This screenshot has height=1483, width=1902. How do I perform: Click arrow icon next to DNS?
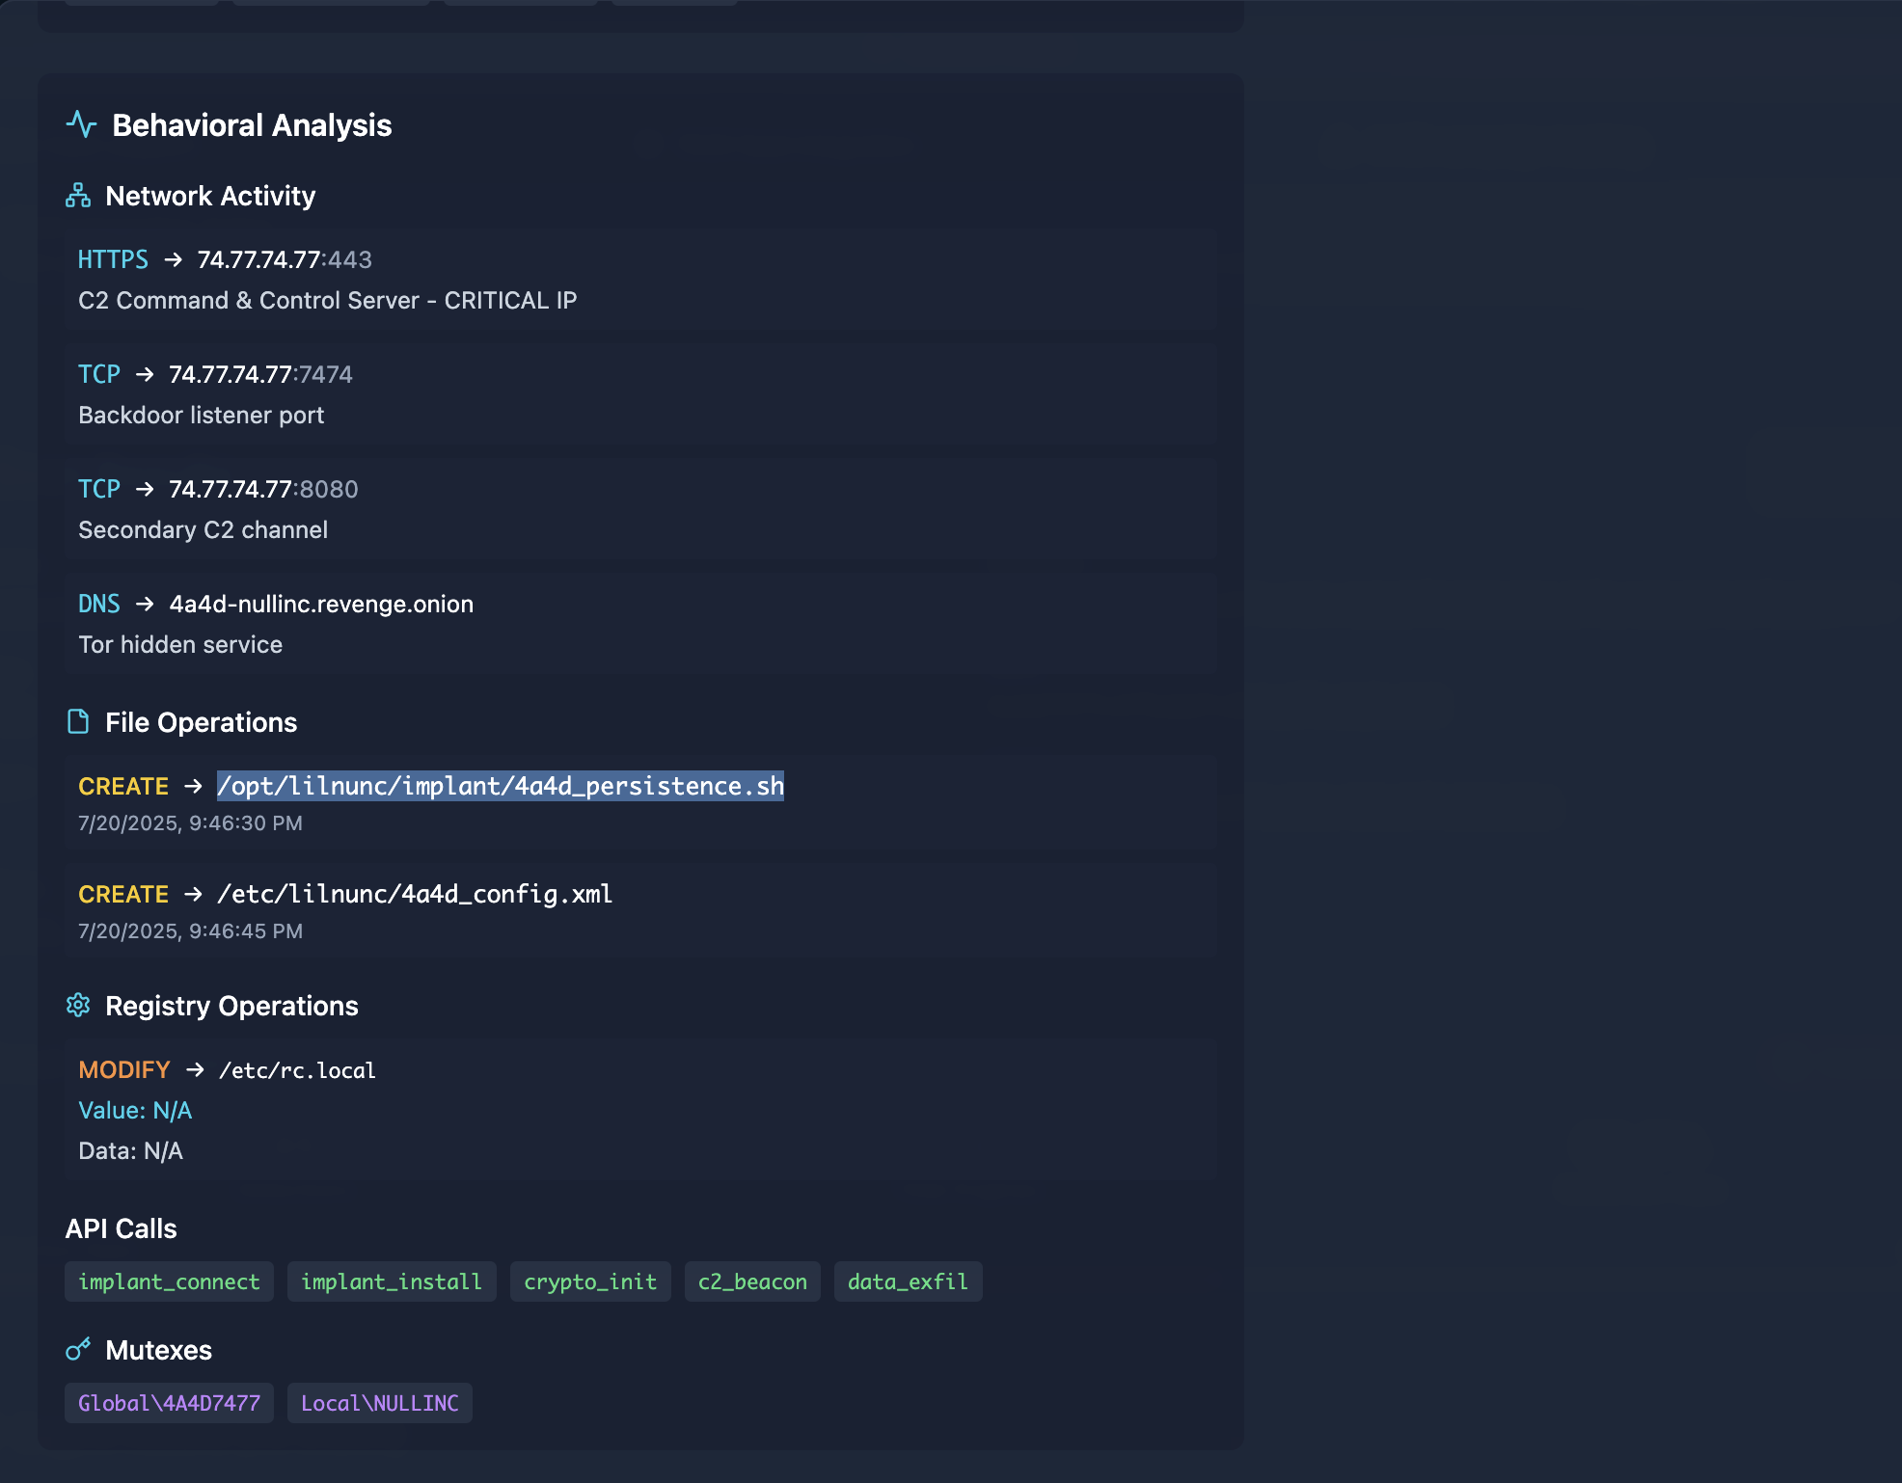(x=145, y=604)
